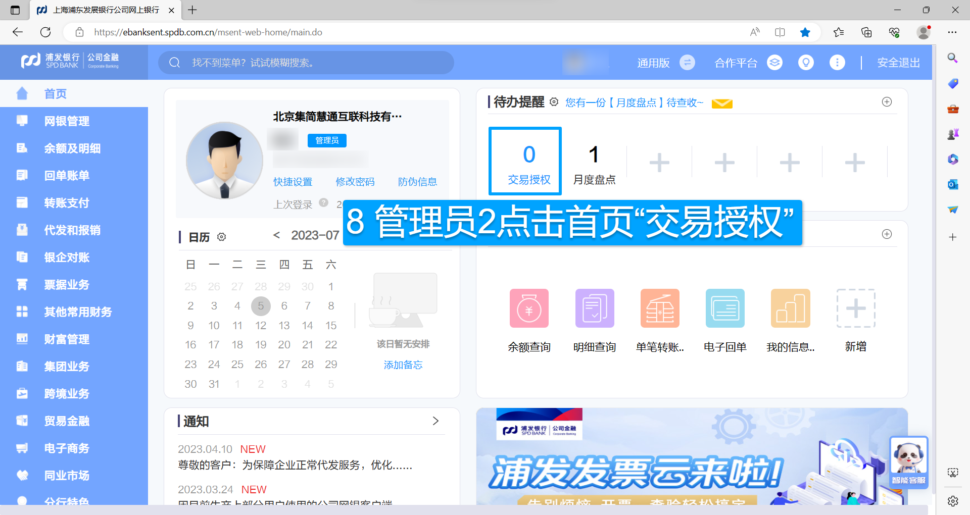
Task: Open notice dated 2023.04.10
Action: click(x=295, y=457)
